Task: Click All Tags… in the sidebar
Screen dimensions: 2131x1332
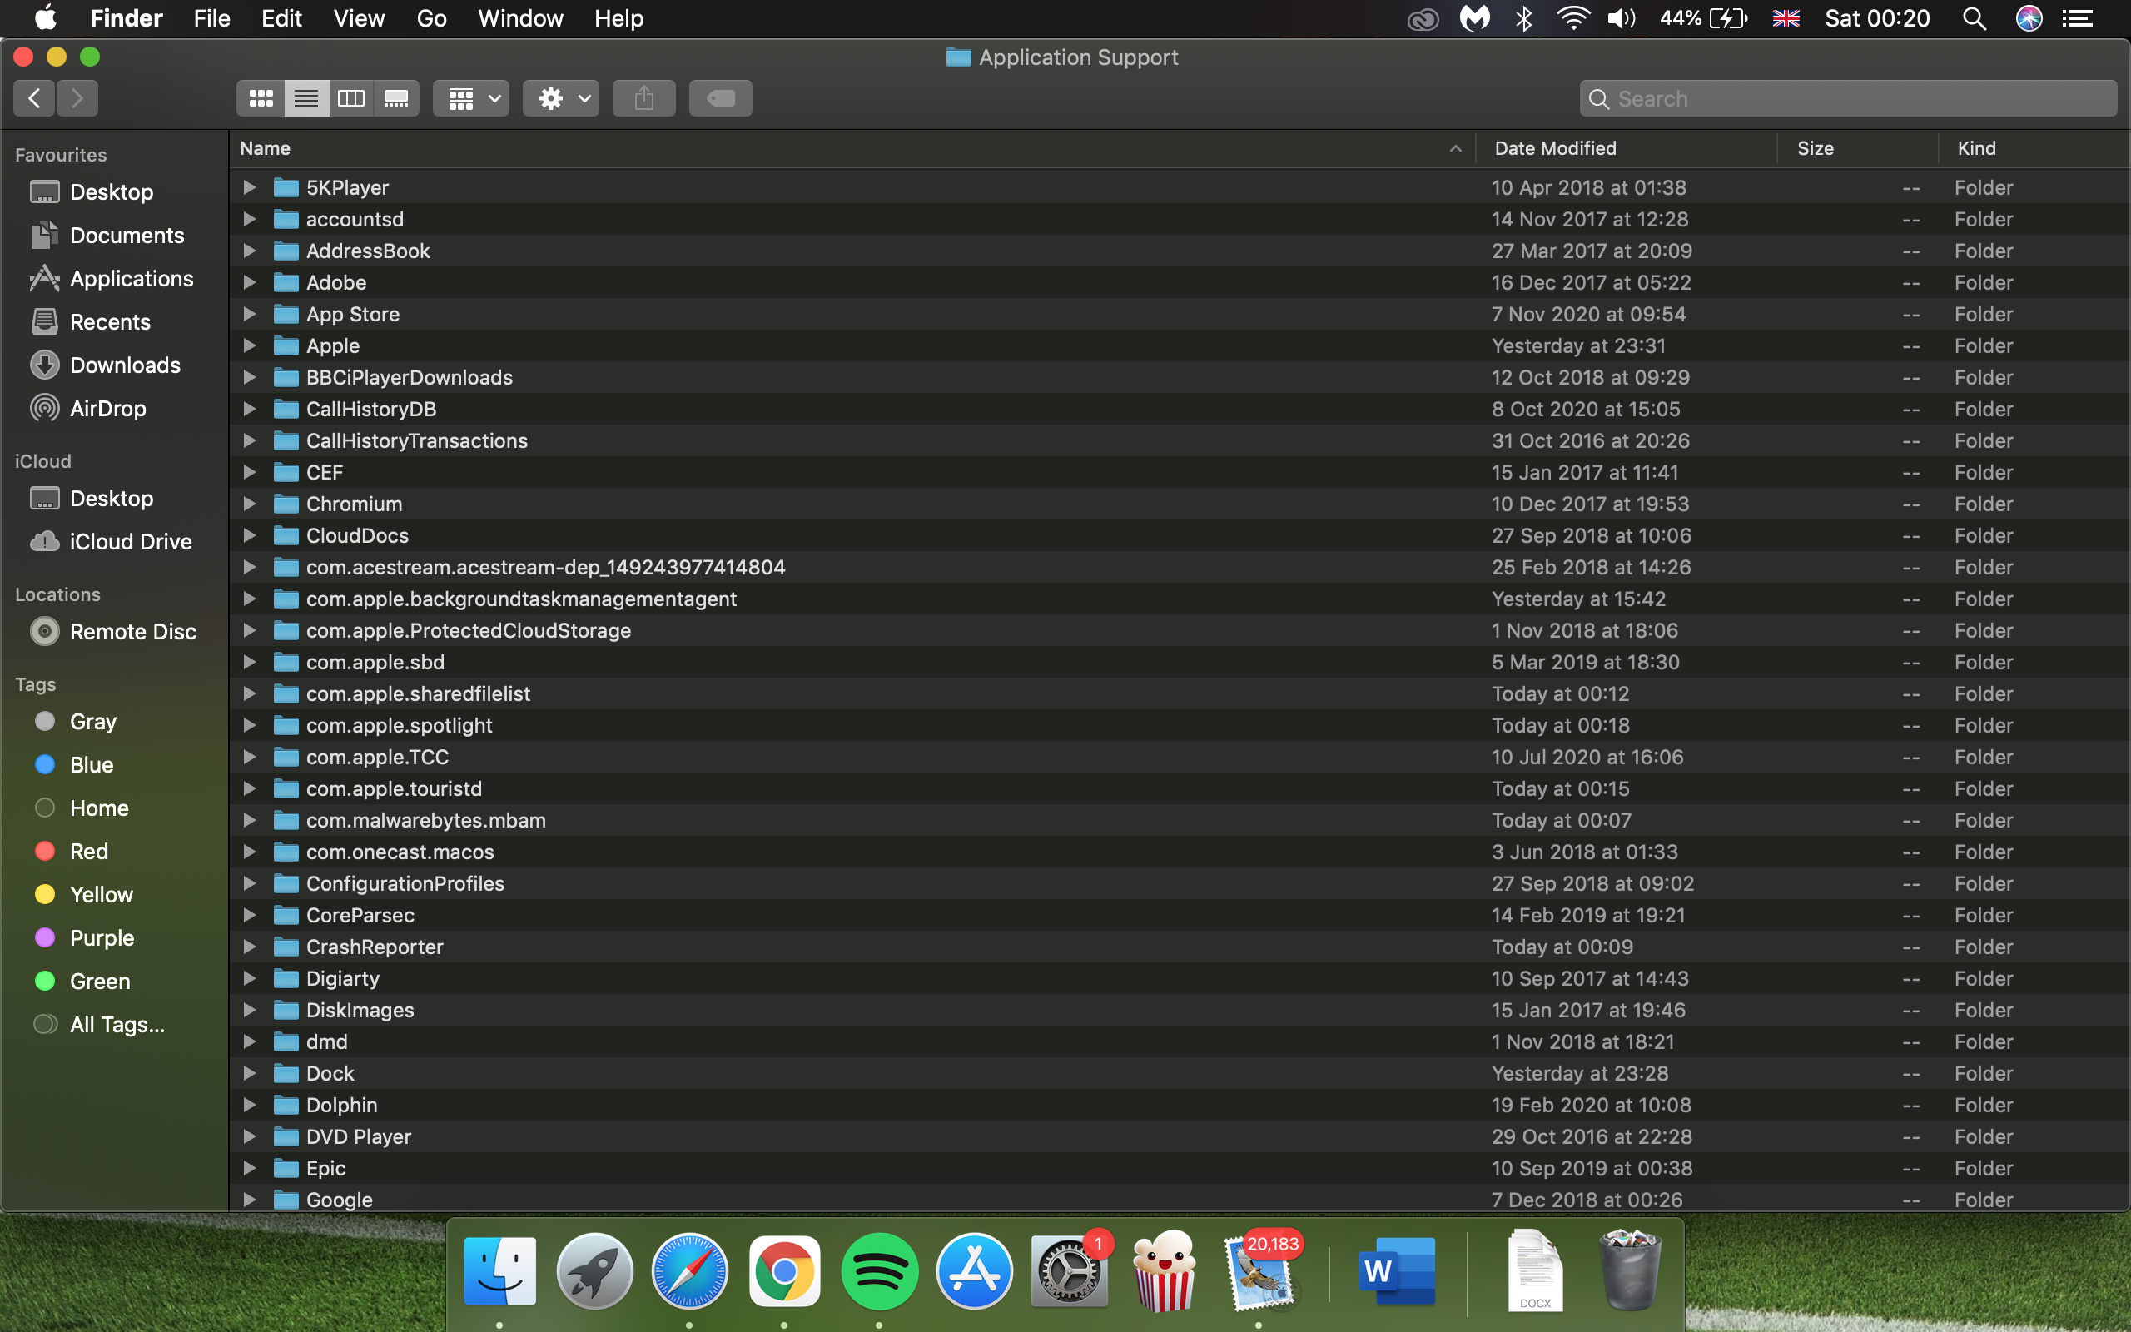Action: 117,1025
